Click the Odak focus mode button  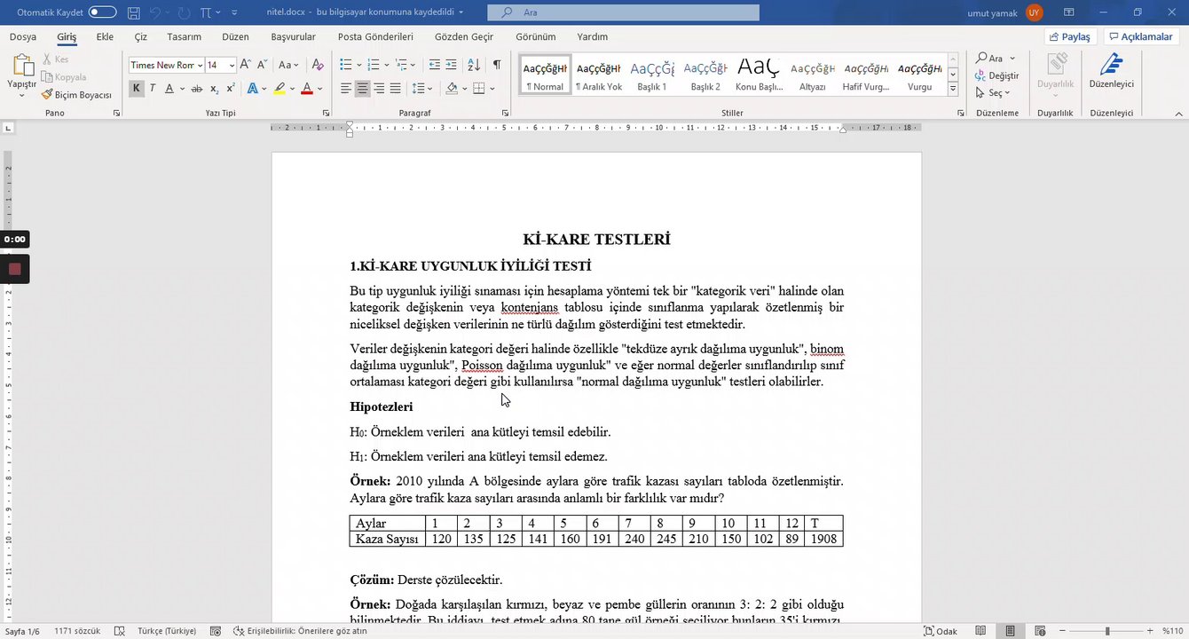pyautogui.click(x=941, y=631)
